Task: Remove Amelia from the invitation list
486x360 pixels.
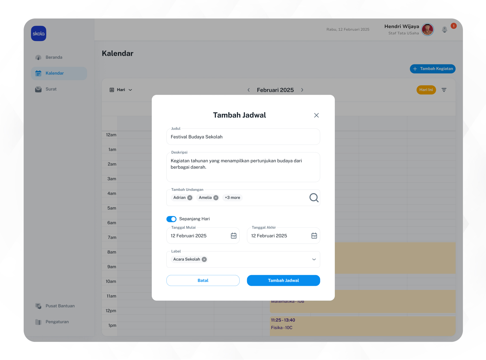Action: tap(216, 198)
